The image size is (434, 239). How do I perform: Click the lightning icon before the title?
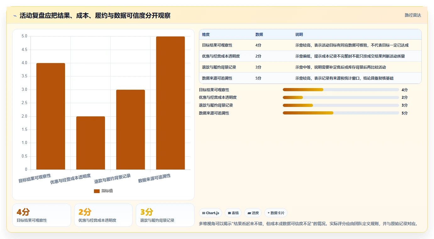point(15,16)
